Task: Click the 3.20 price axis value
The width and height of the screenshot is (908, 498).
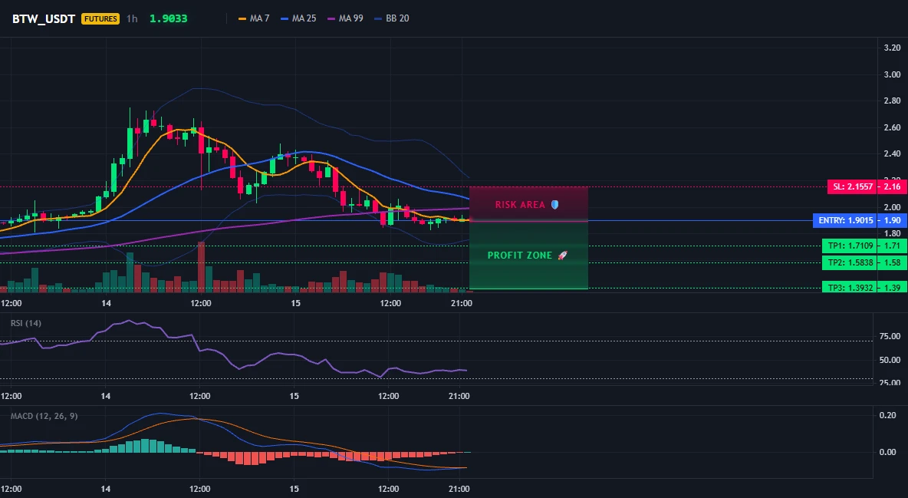Action: (x=892, y=48)
